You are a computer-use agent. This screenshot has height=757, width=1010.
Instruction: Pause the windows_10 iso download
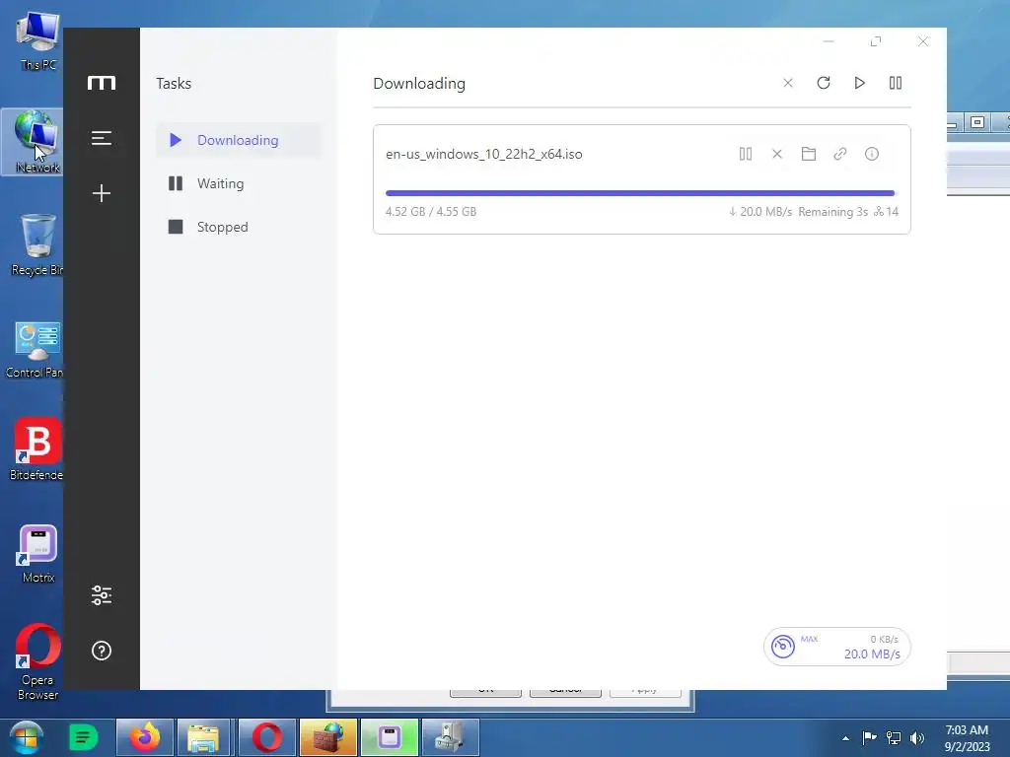[x=746, y=154]
